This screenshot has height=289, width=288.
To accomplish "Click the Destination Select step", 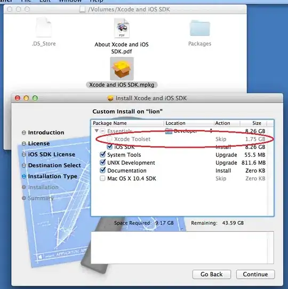I will tap(54, 165).
